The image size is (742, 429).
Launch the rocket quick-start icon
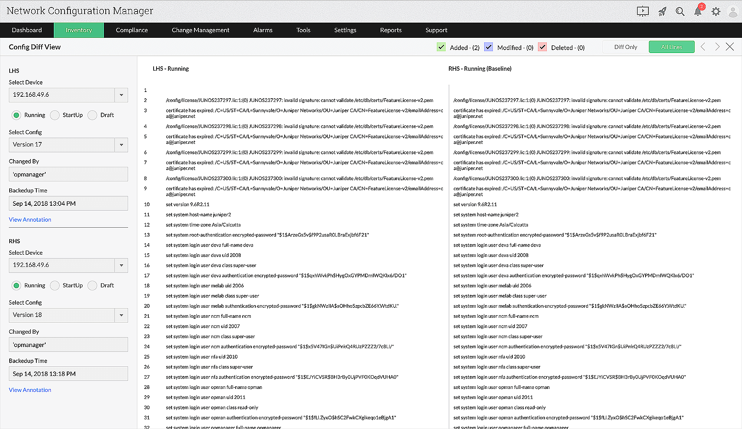(x=663, y=11)
